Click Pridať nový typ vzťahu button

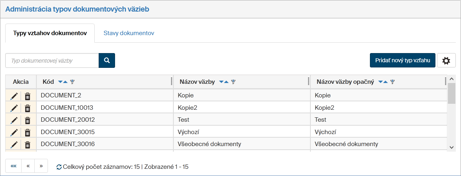(x=402, y=61)
